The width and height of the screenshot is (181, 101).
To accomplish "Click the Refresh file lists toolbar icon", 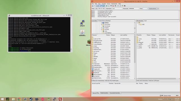I will click(x=107, y=6).
